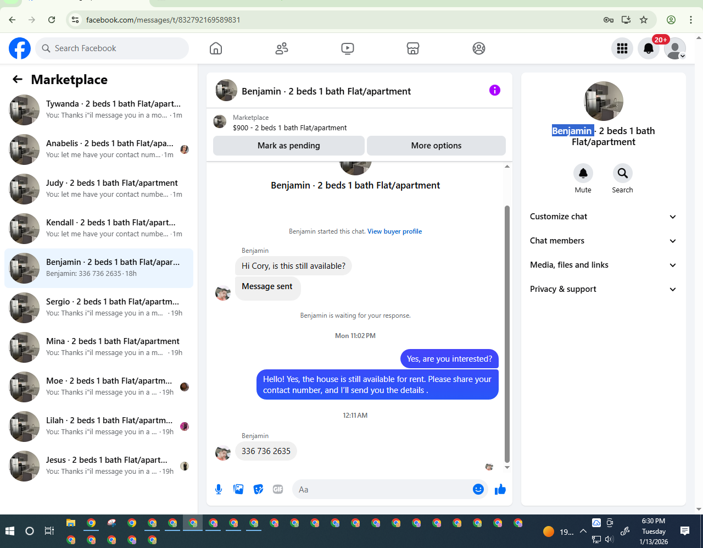Screen dimensions: 703x548
Task: Attach a photo using the image icon
Action: [x=238, y=489]
